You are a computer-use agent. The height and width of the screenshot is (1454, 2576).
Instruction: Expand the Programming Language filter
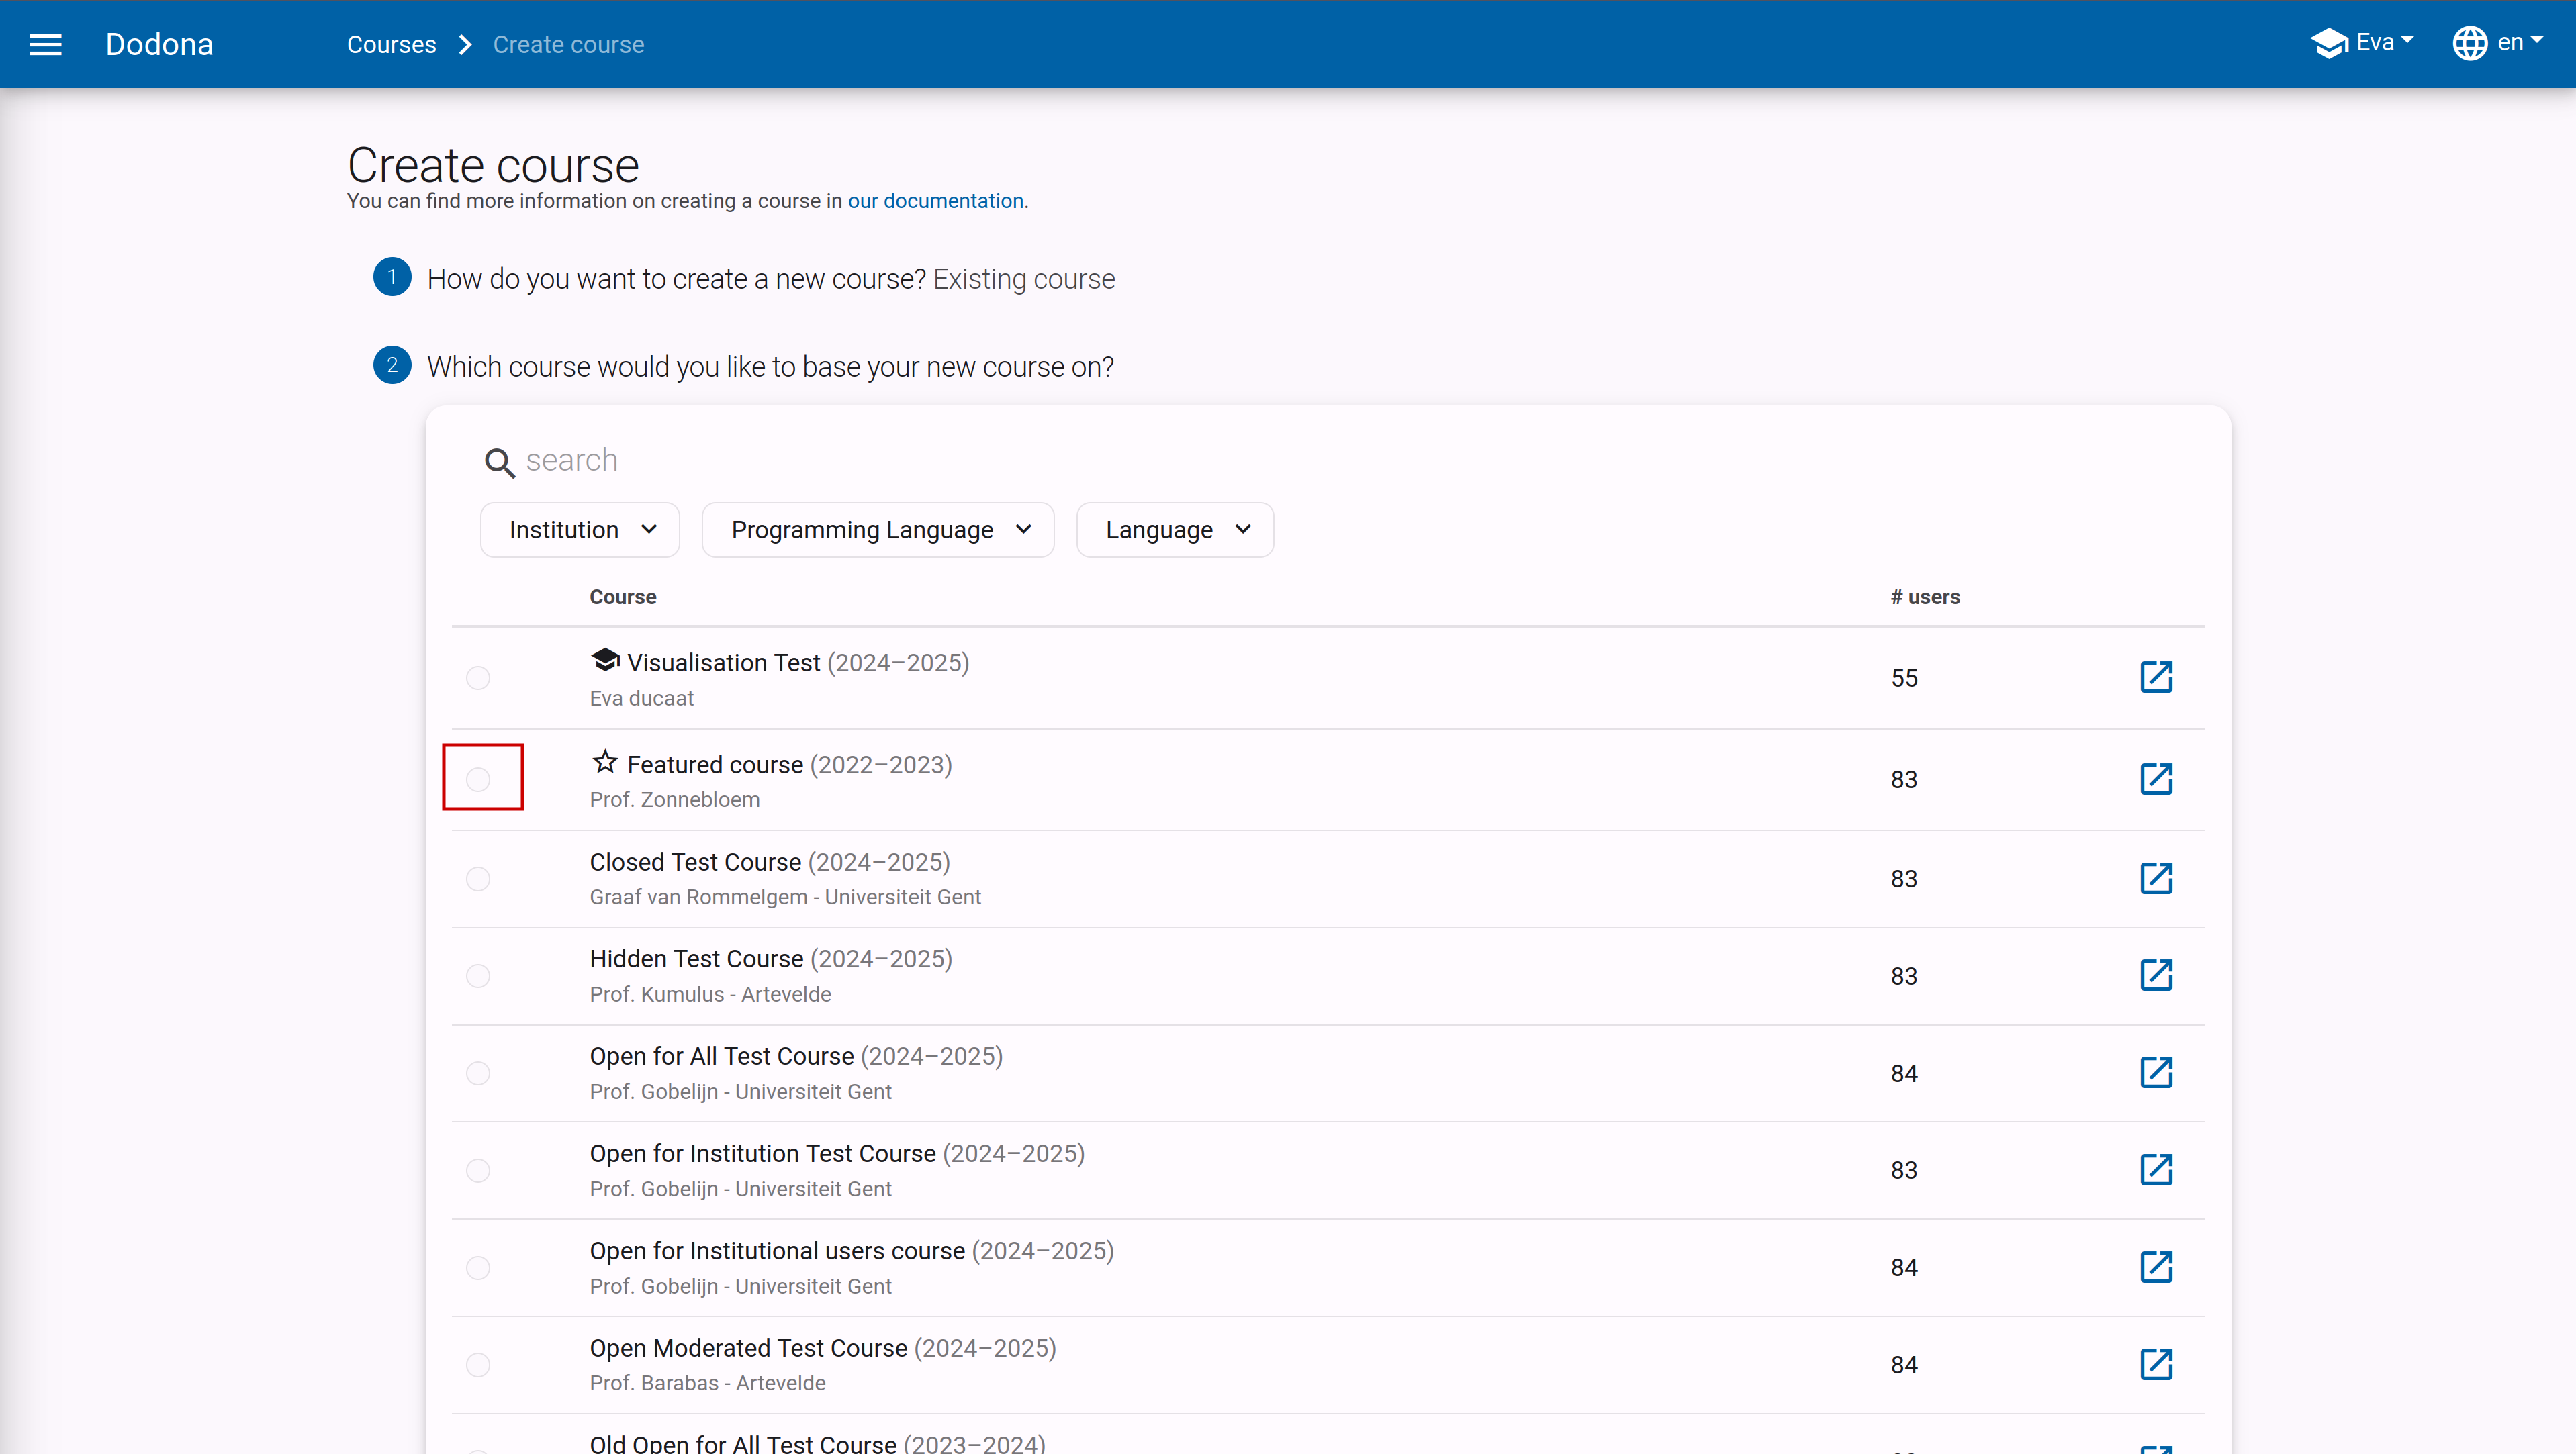point(878,530)
